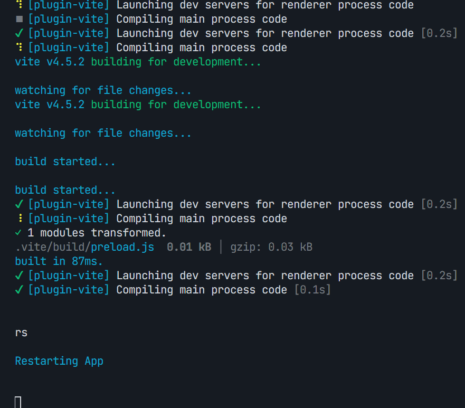Image resolution: width=465 pixels, height=408 pixels.
Task: Click the '0.01 kB' size value
Action: (189, 247)
